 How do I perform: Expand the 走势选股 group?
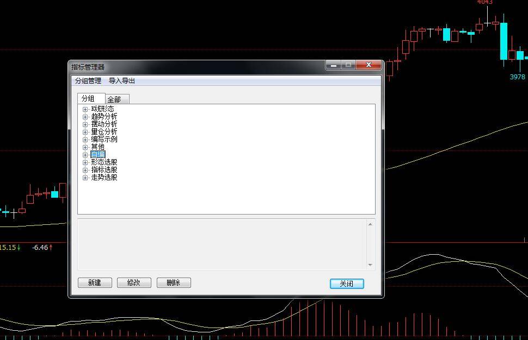85,178
